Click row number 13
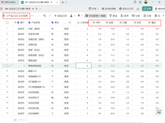The image size is (165, 123). point(7,92)
